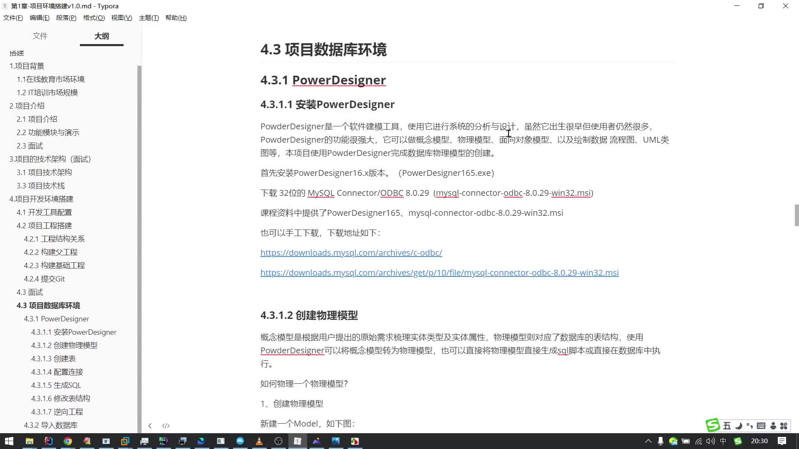Open the 段落(P) menu
799x449 pixels.
coord(66,18)
